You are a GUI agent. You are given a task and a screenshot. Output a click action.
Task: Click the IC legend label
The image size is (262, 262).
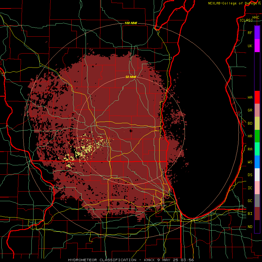coord(250,188)
